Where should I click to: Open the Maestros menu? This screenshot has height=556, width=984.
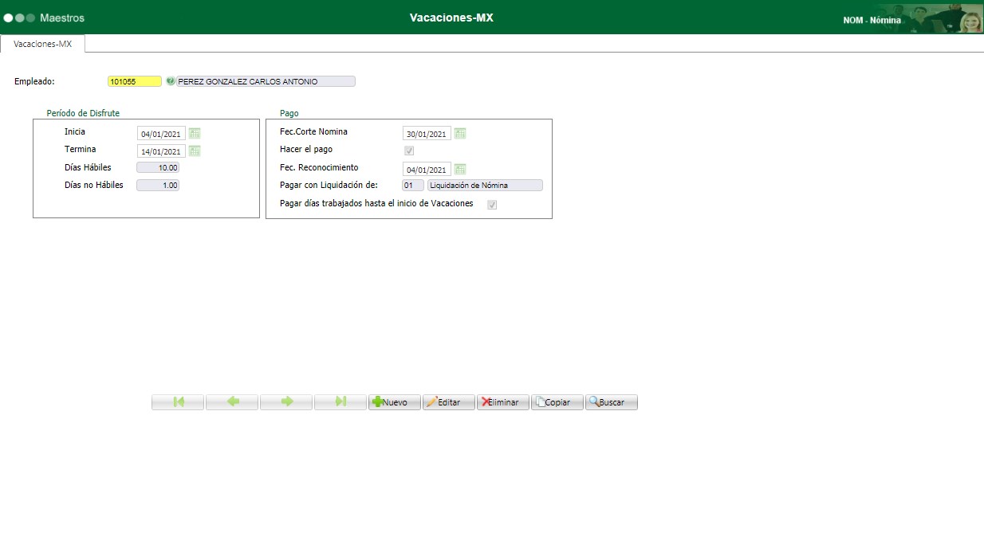click(62, 18)
